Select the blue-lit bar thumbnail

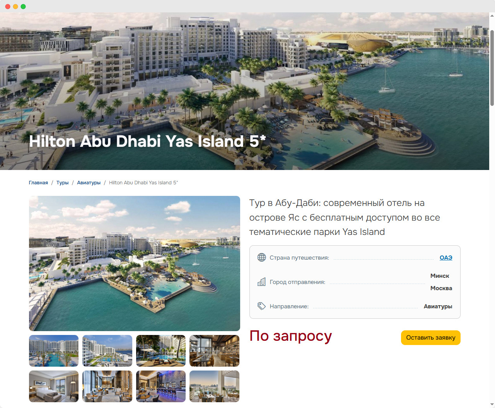pos(161,386)
